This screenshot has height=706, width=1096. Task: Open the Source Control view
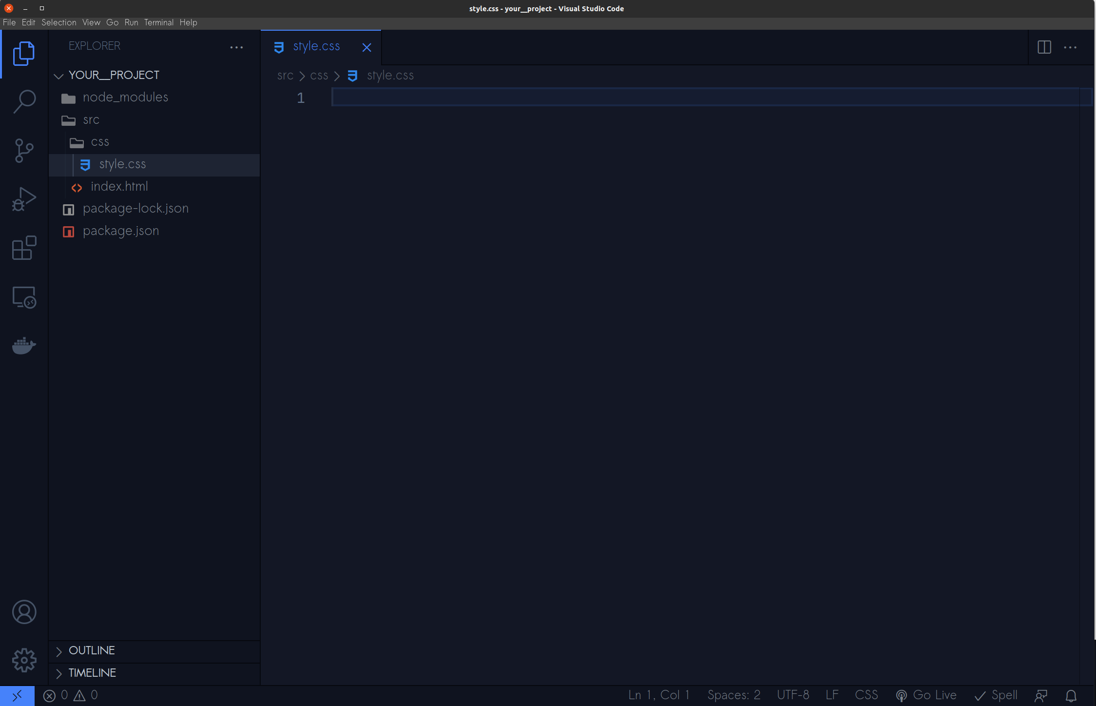24,151
